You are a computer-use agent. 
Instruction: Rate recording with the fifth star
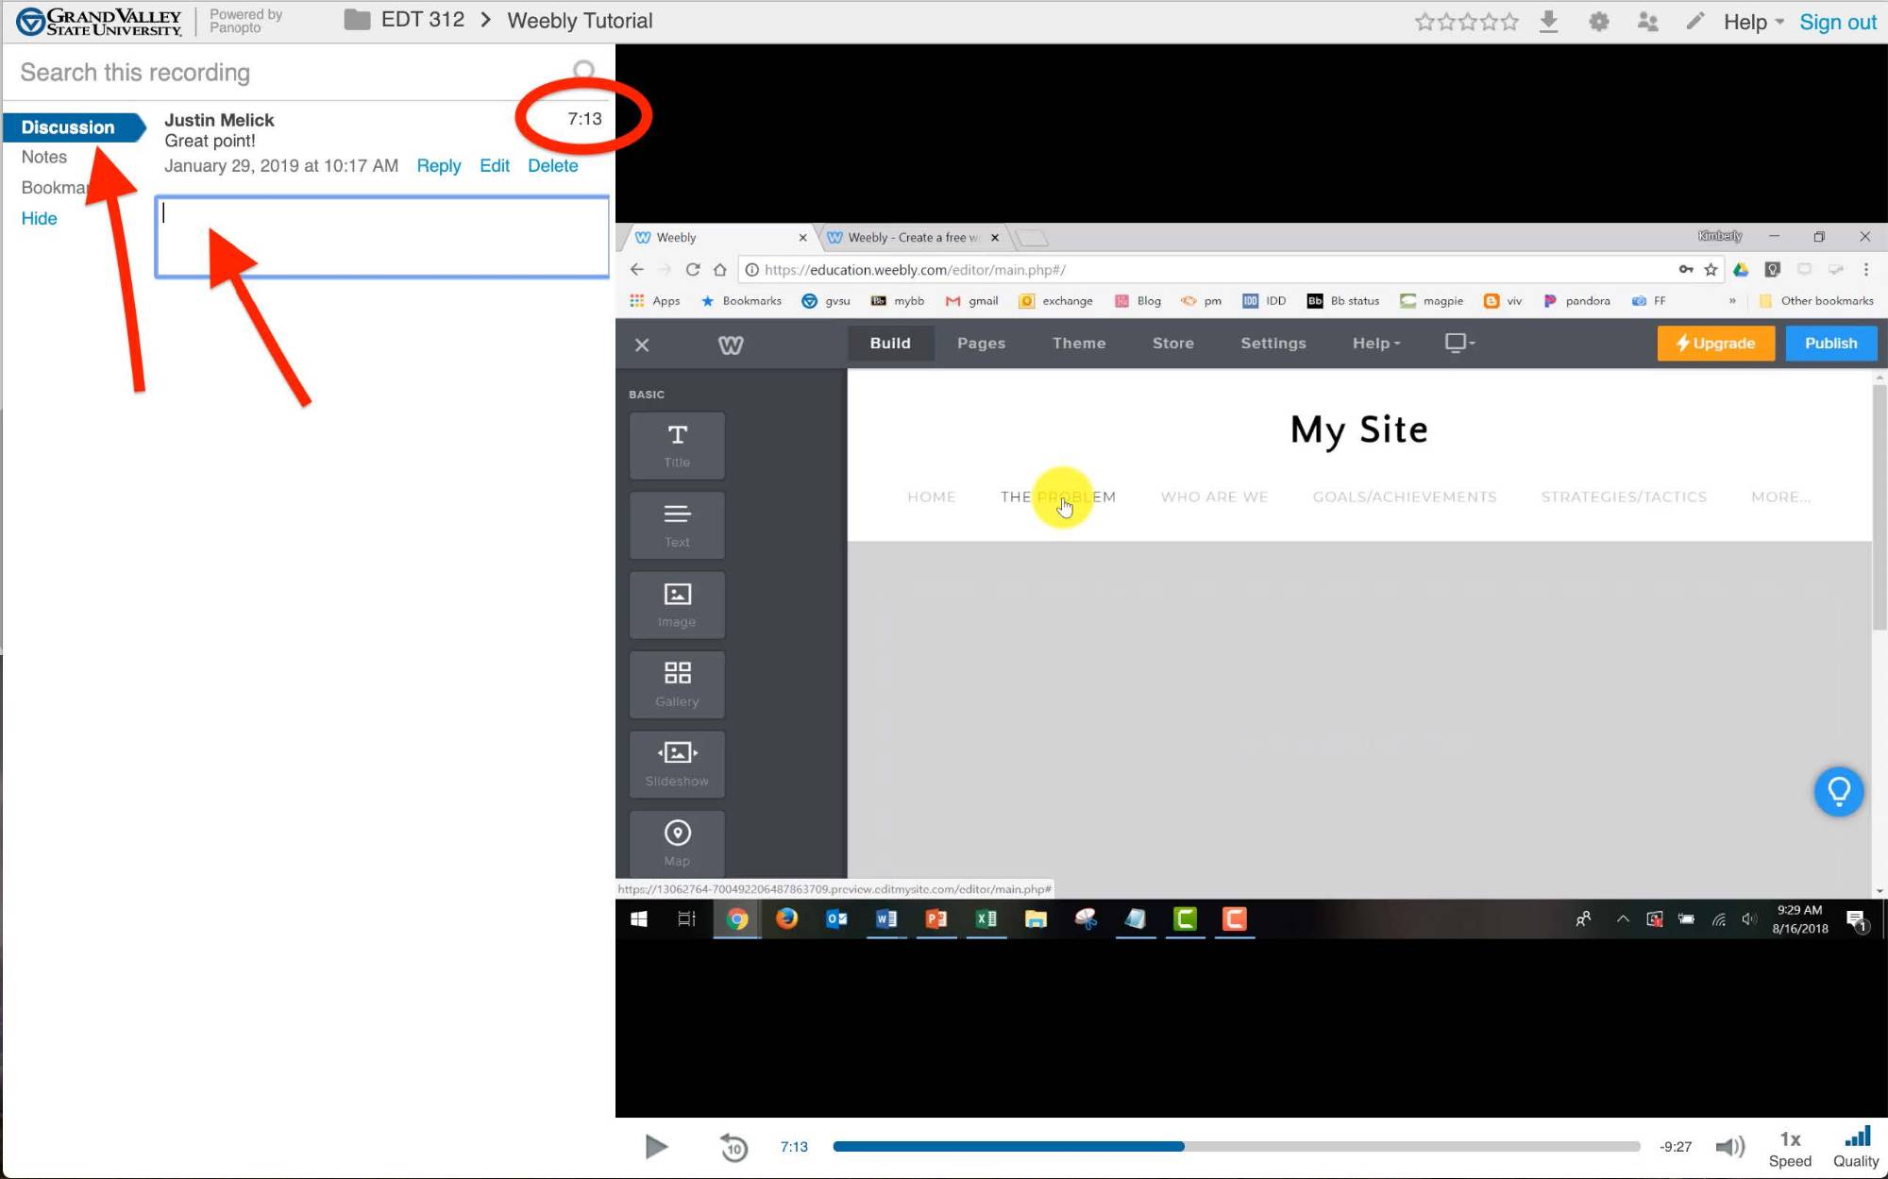1510,22
